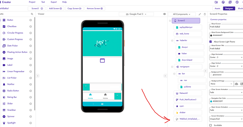The height and width of the screenshot is (127, 243).
Task: Upload a background image via cloud icon
Action: click(236, 84)
